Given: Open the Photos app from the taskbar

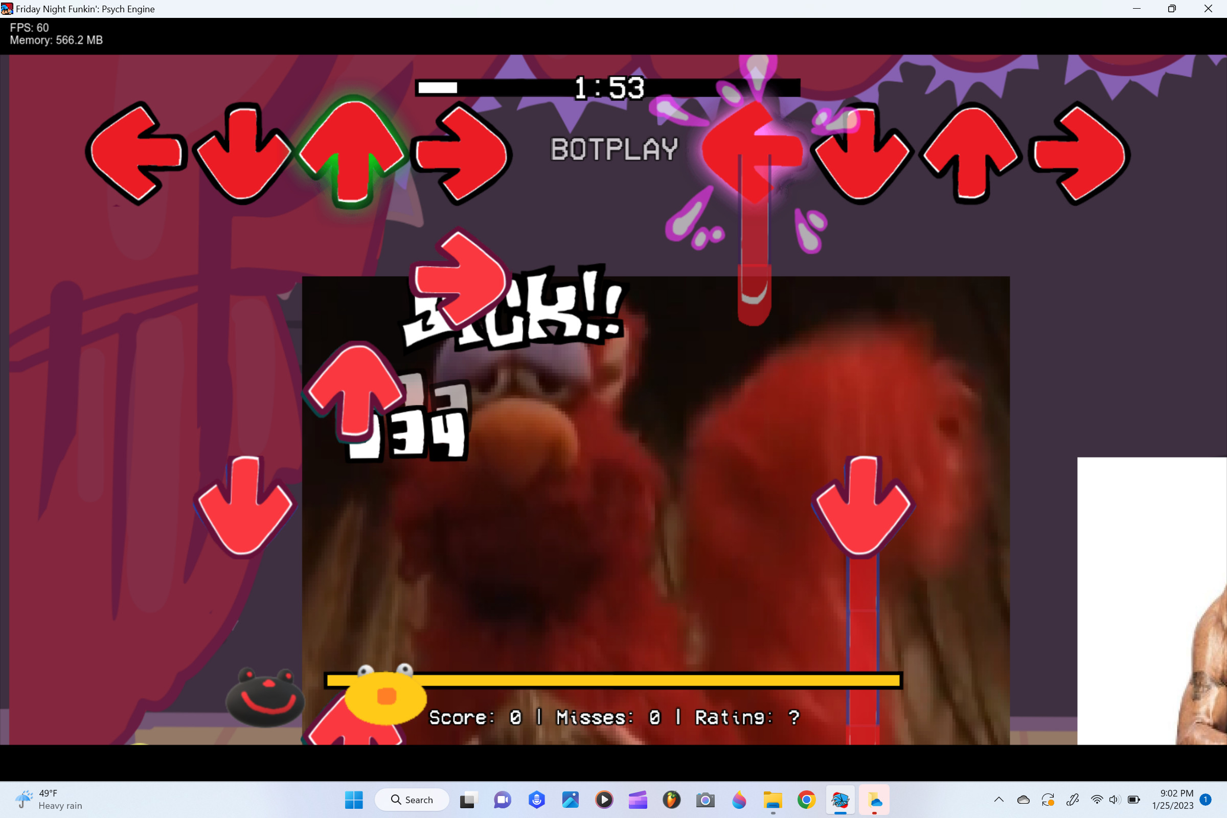Looking at the screenshot, I should tap(570, 800).
